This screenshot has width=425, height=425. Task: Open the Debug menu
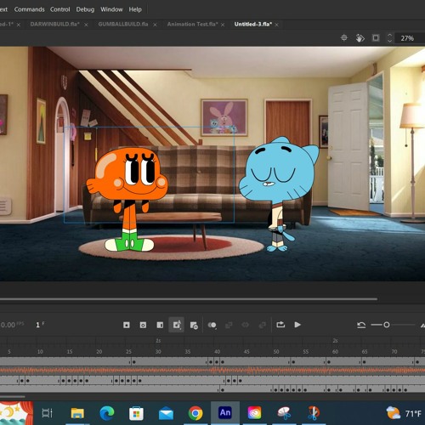tap(85, 9)
